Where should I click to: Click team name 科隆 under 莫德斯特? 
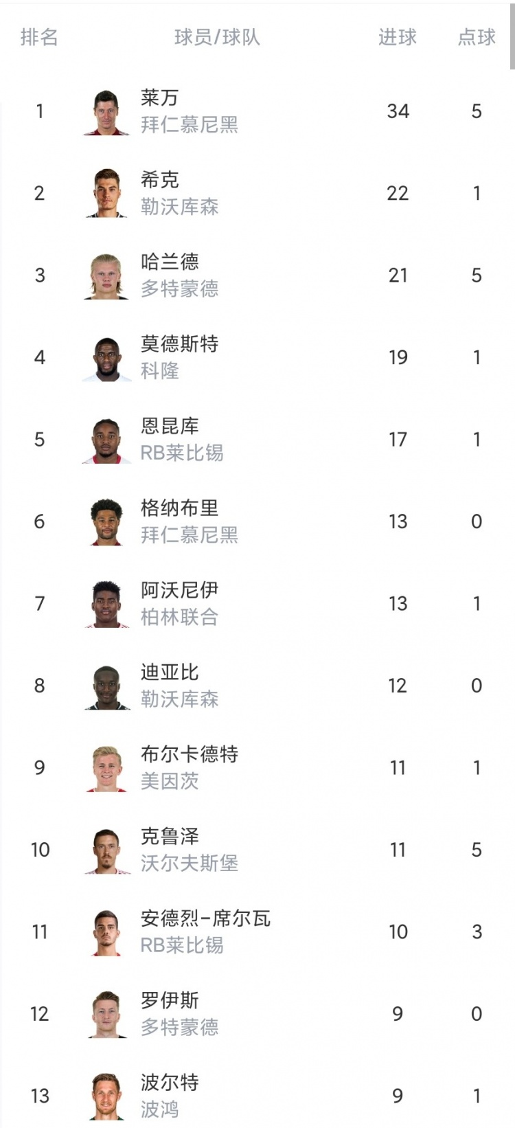click(x=159, y=371)
